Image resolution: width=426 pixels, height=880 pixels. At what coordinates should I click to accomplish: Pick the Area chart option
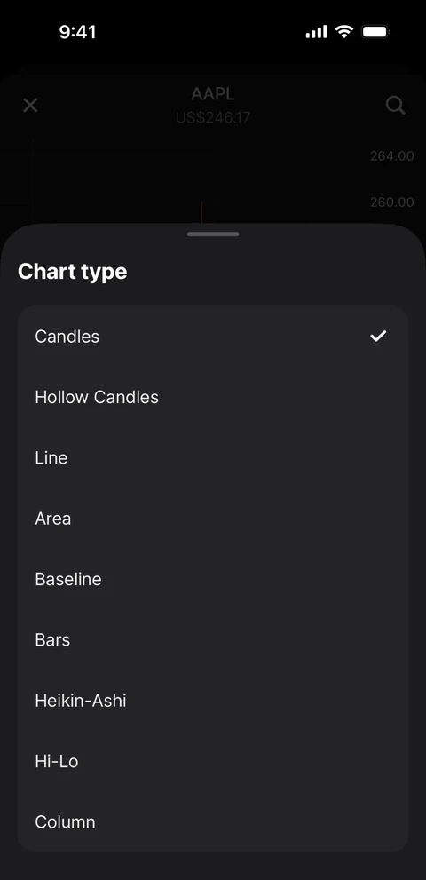click(x=213, y=518)
